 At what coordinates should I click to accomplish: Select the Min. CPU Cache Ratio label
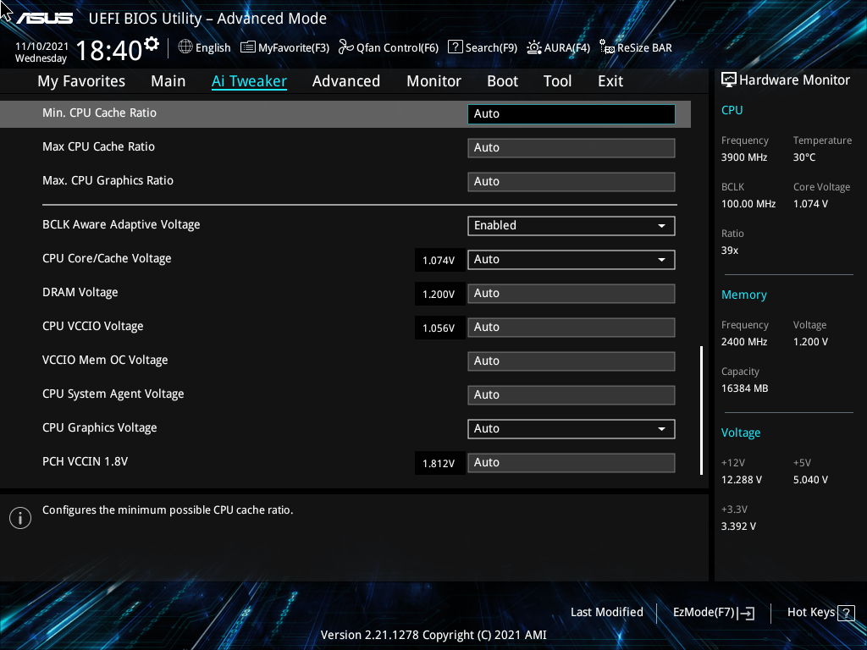click(x=100, y=113)
